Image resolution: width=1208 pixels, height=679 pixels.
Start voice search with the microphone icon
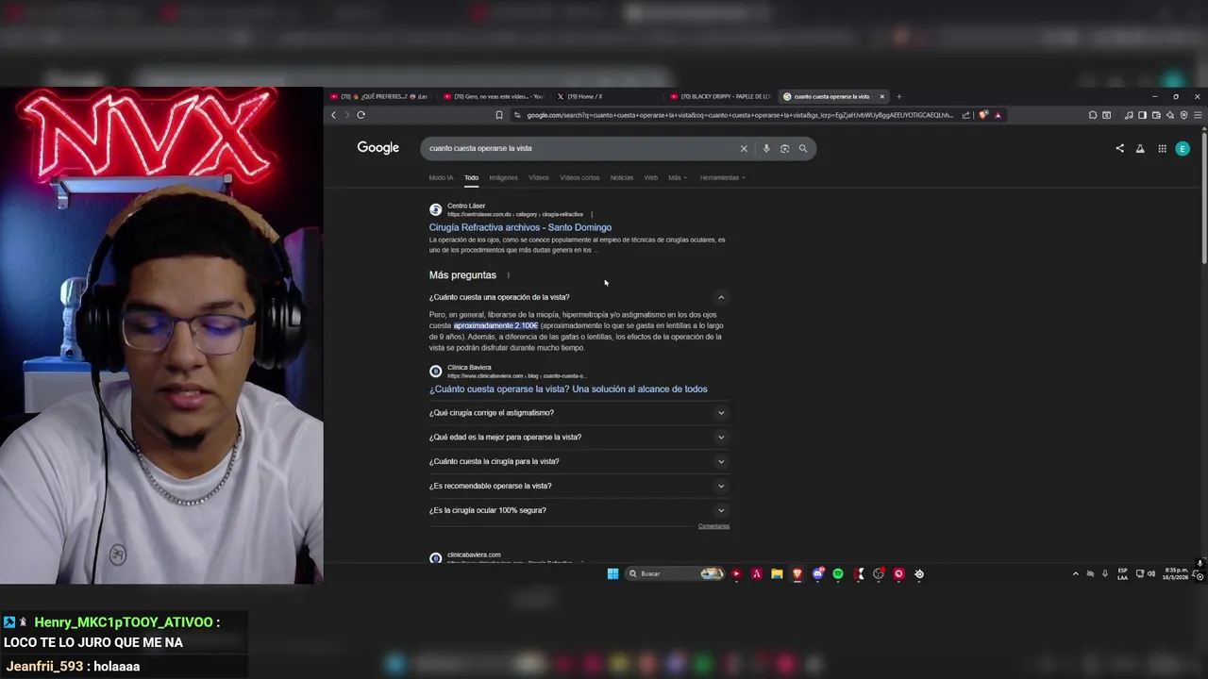click(x=766, y=148)
